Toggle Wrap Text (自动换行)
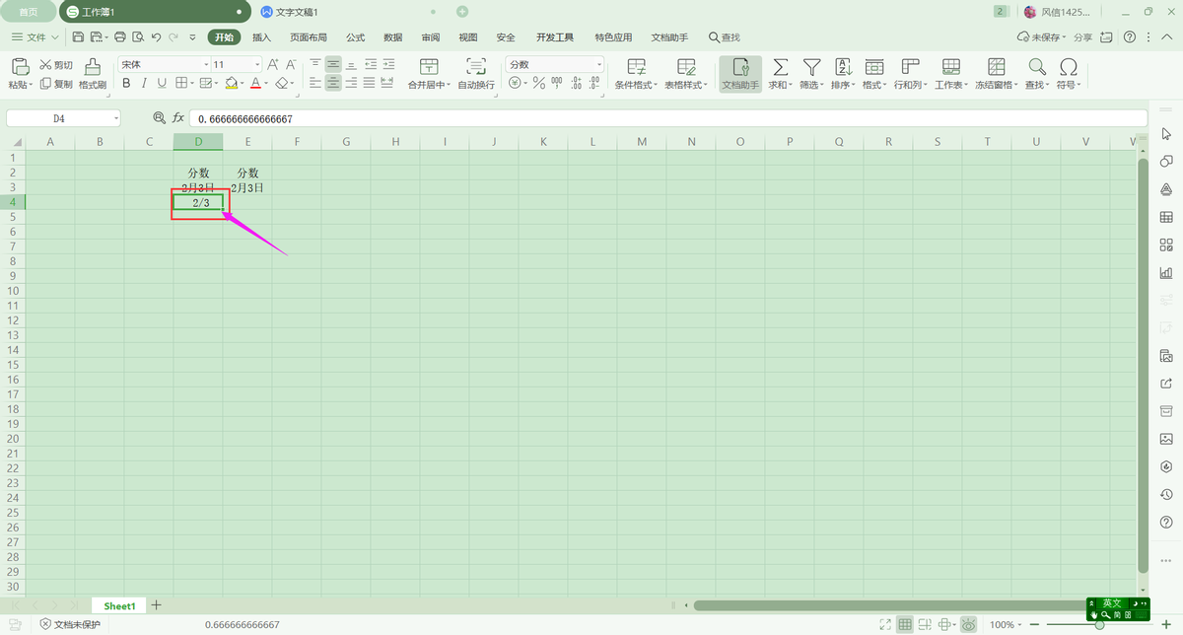1183x635 pixels. point(476,67)
